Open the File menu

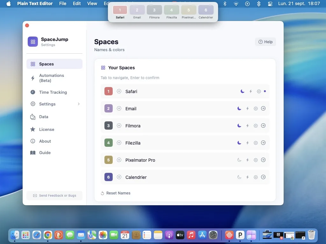tap(63, 3)
